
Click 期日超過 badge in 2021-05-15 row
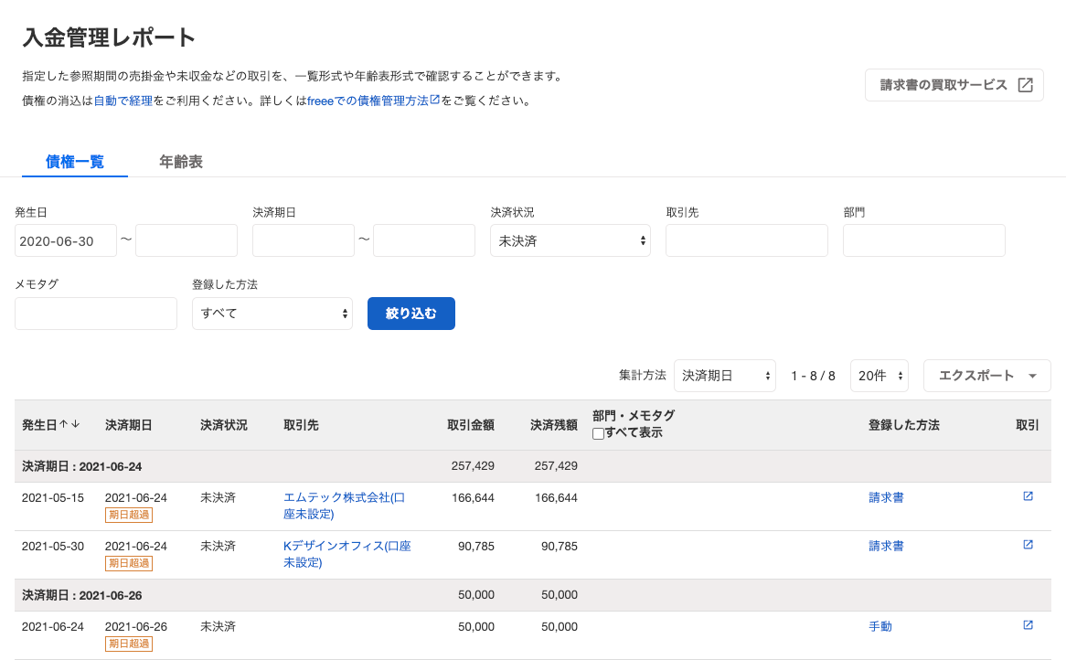point(129,515)
